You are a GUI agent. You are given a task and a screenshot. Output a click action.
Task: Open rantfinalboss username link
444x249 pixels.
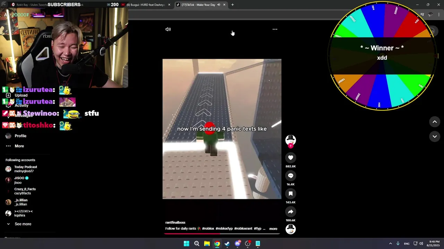[x=175, y=222]
